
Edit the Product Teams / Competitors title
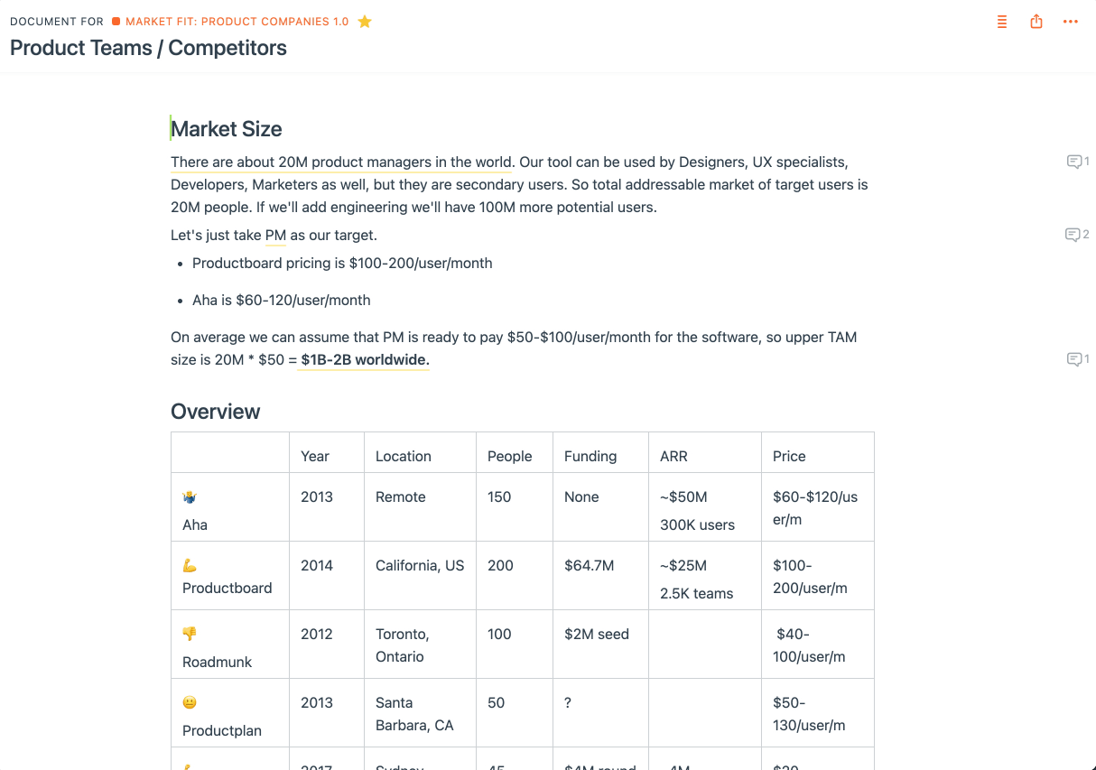(148, 48)
